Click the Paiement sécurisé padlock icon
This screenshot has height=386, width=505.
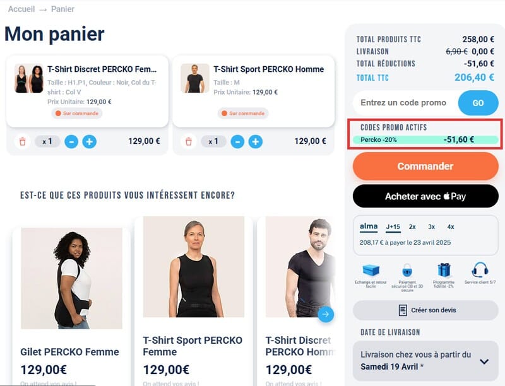407,271
